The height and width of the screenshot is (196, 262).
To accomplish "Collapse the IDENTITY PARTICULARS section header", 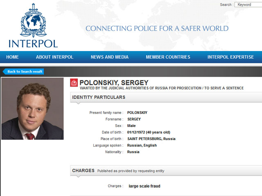I will click(x=99, y=97).
